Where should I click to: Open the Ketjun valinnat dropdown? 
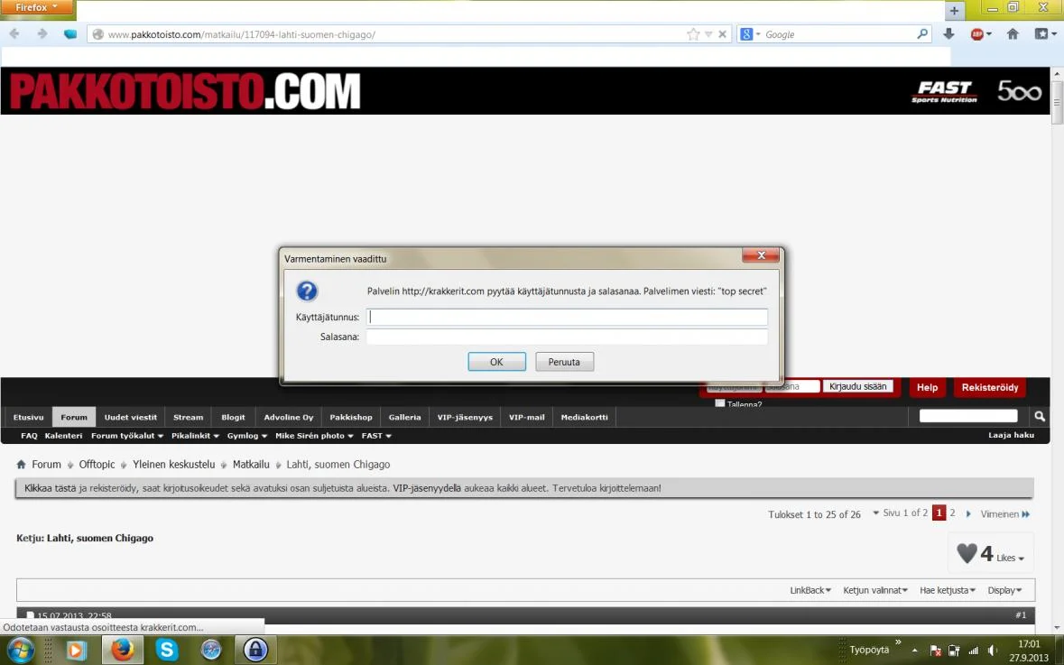[x=875, y=590]
